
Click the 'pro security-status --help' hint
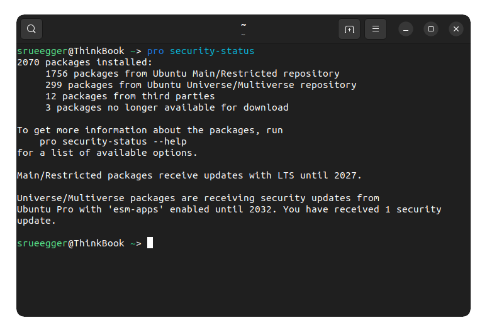113,141
